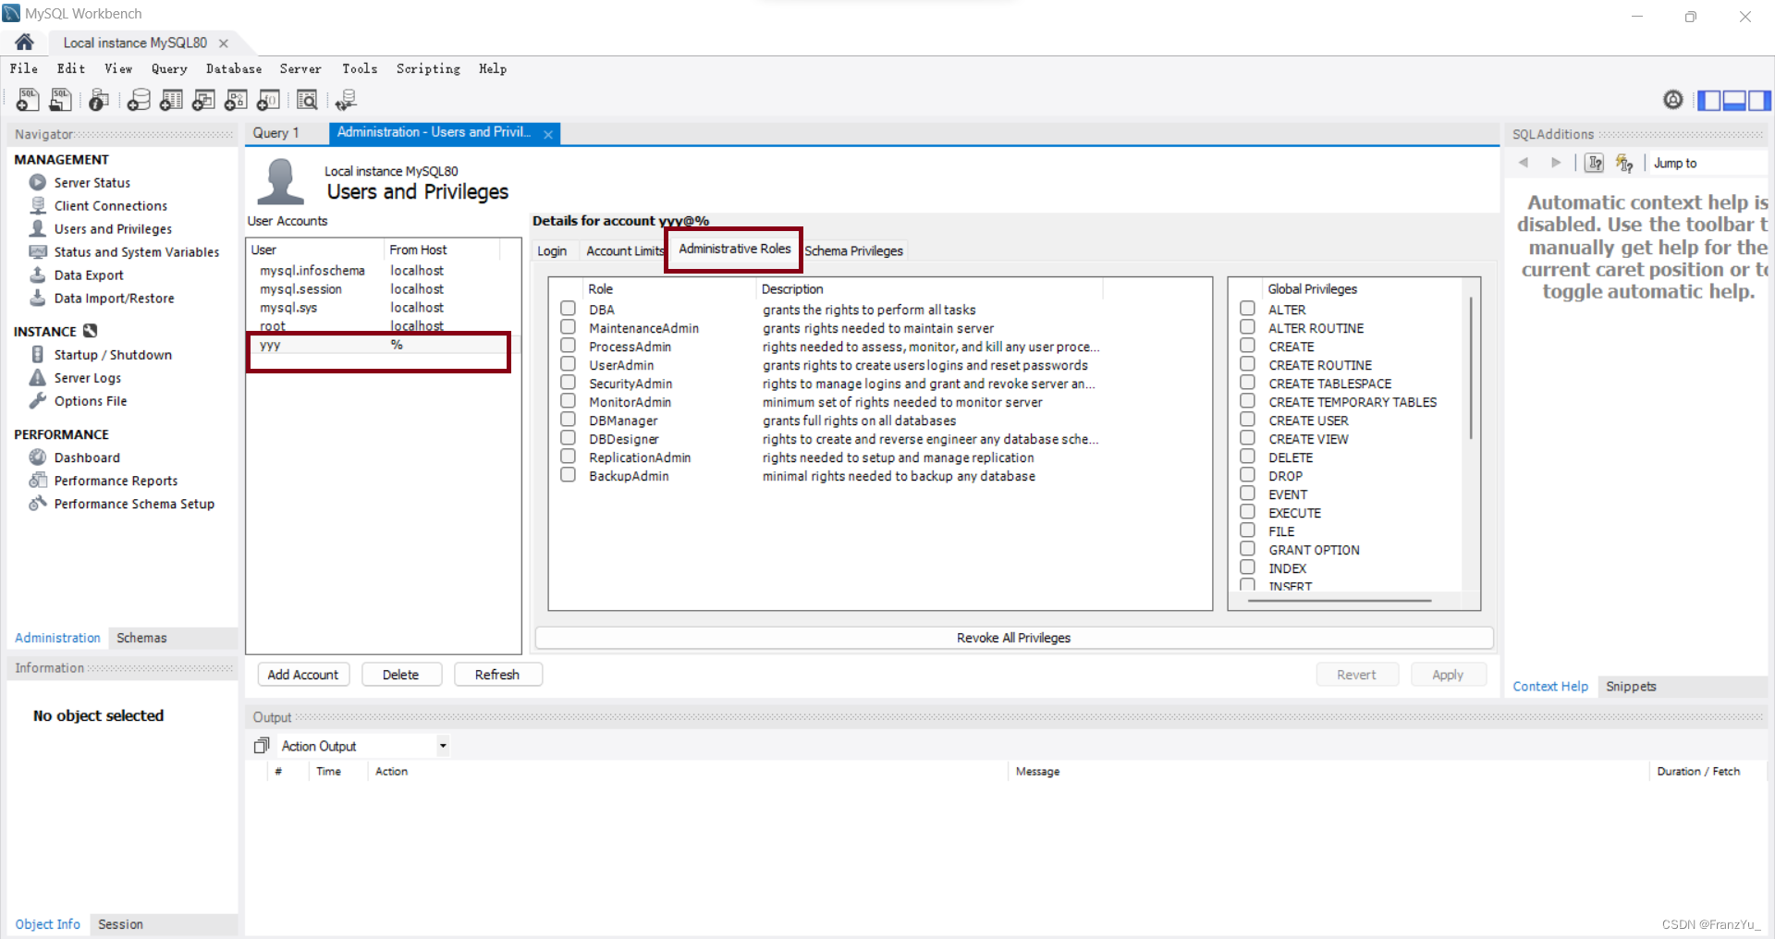This screenshot has width=1775, height=939.
Task: Click the Revert button
Action: (1356, 675)
